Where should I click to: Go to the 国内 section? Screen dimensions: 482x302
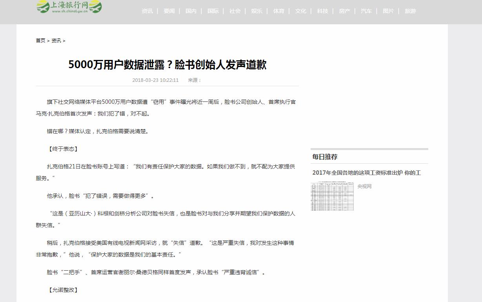pyautogui.click(x=191, y=11)
